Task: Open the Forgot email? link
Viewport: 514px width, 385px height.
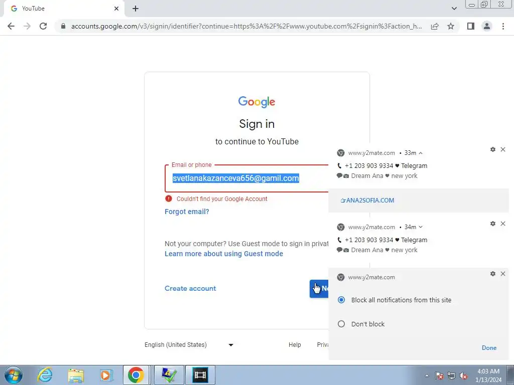Action: coord(187,212)
